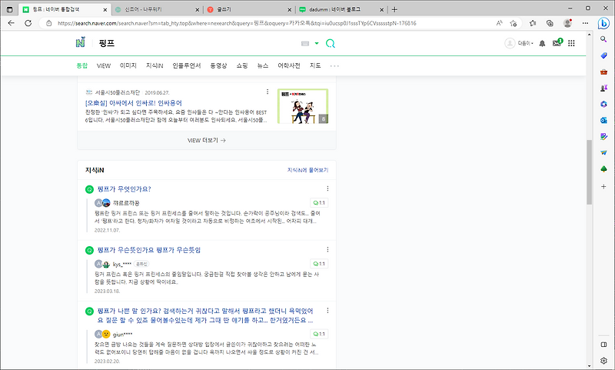Open options menu for 핑프가 무엇인가요 question

pos(327,188)
